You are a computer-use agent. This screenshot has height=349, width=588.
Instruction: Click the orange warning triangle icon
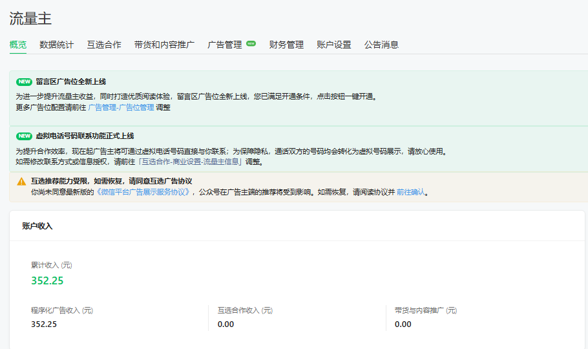(21, 182)
